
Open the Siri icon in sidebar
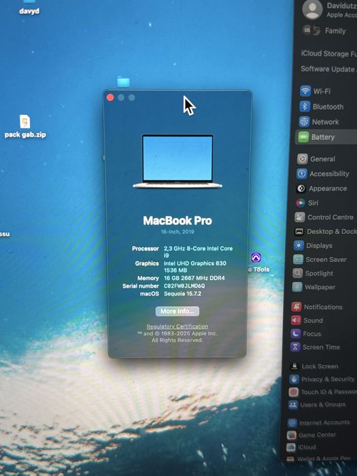301,203
